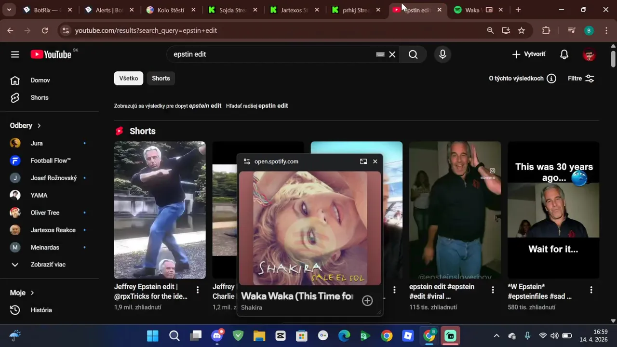Reload the page

(45, 30)
